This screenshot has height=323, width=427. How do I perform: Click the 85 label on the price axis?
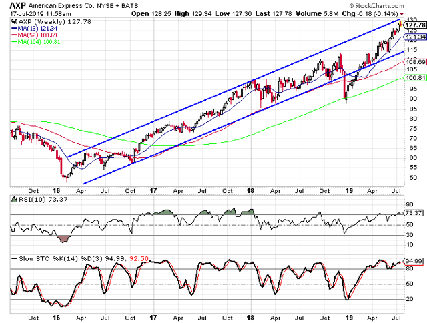[x=414, y=109]
